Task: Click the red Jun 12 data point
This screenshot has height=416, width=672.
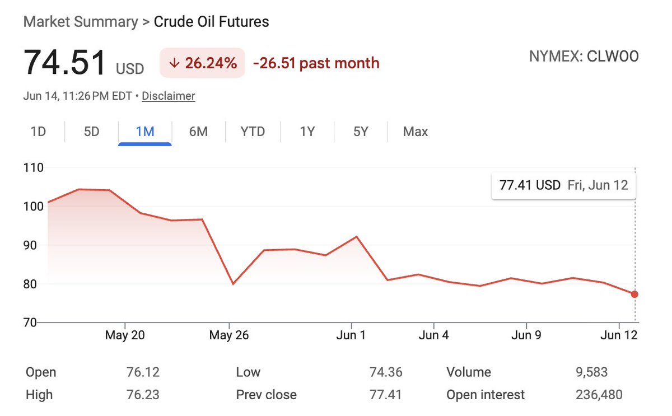Action: tap(634, 294)
